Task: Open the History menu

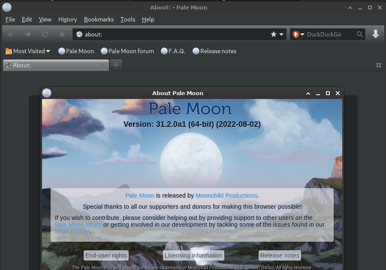Action: coord(68,19)
